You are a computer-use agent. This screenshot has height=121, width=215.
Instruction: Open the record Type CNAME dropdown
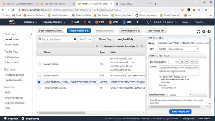coord(178,49)
